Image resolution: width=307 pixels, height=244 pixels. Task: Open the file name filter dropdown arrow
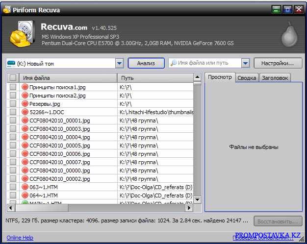pos(246,63)
